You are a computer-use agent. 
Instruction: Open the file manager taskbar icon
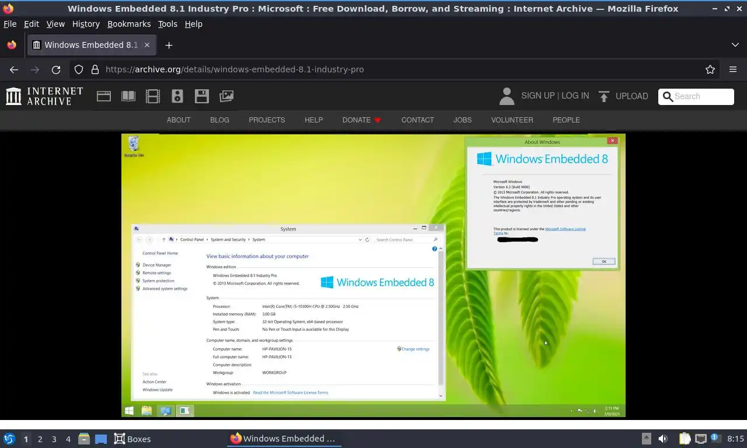83,439
